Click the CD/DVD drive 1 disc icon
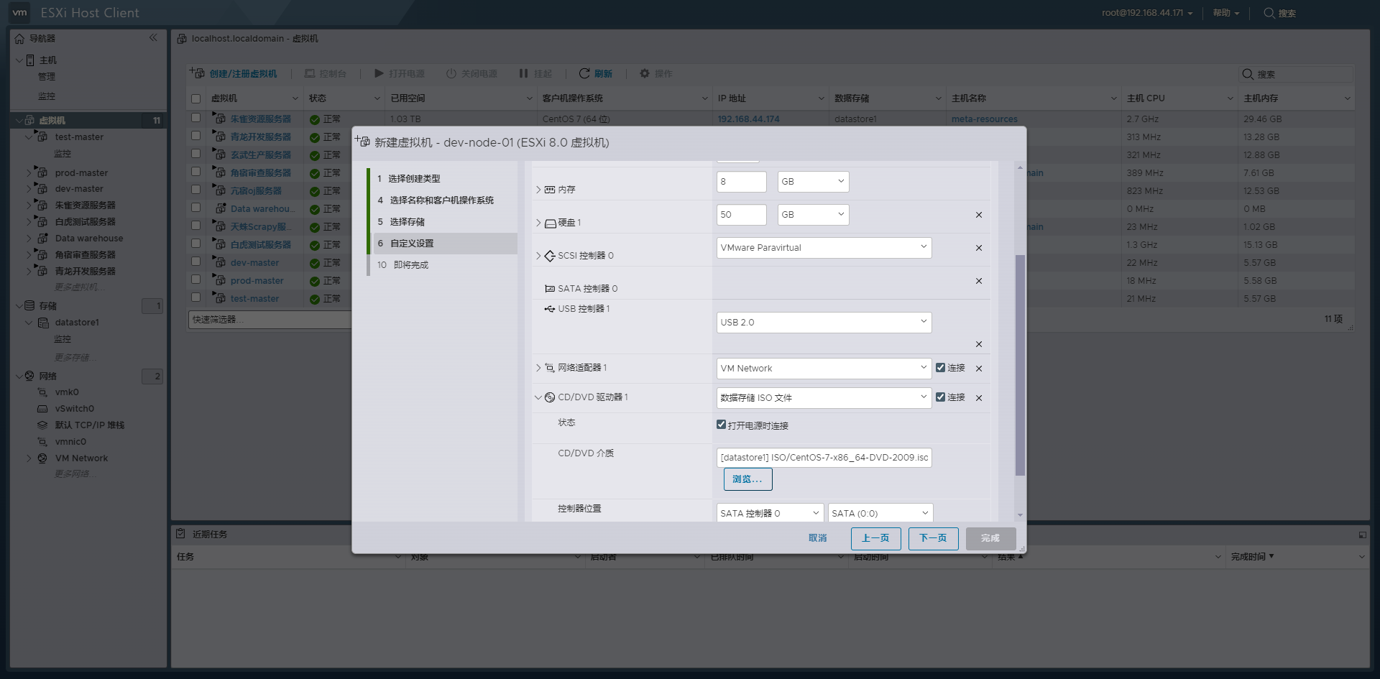Screen dimensions: 1380x679 (x=550, y=397)
